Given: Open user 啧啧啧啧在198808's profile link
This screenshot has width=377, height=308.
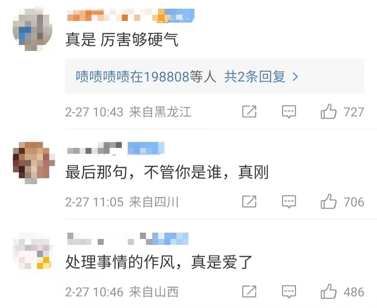Looking at the screenshot, I should pos(133,77).
